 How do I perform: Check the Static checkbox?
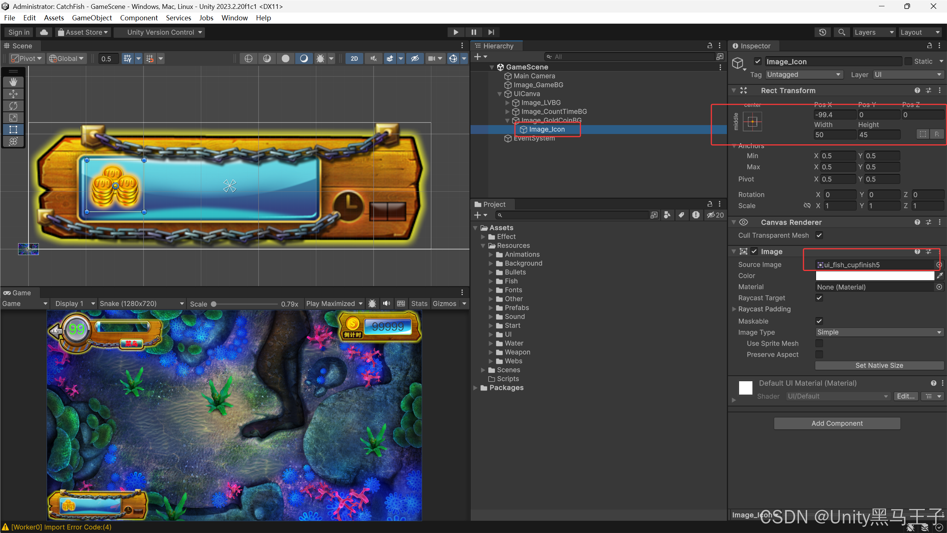(x=908, y=61)
